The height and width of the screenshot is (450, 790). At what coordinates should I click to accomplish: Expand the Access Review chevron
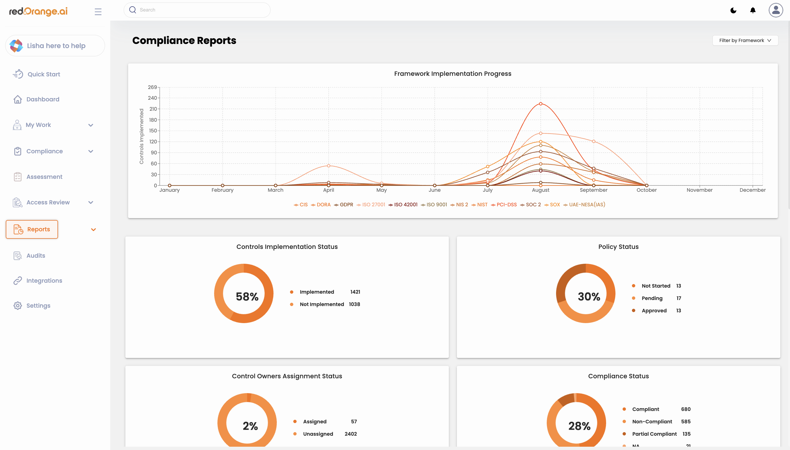[91, 202]
